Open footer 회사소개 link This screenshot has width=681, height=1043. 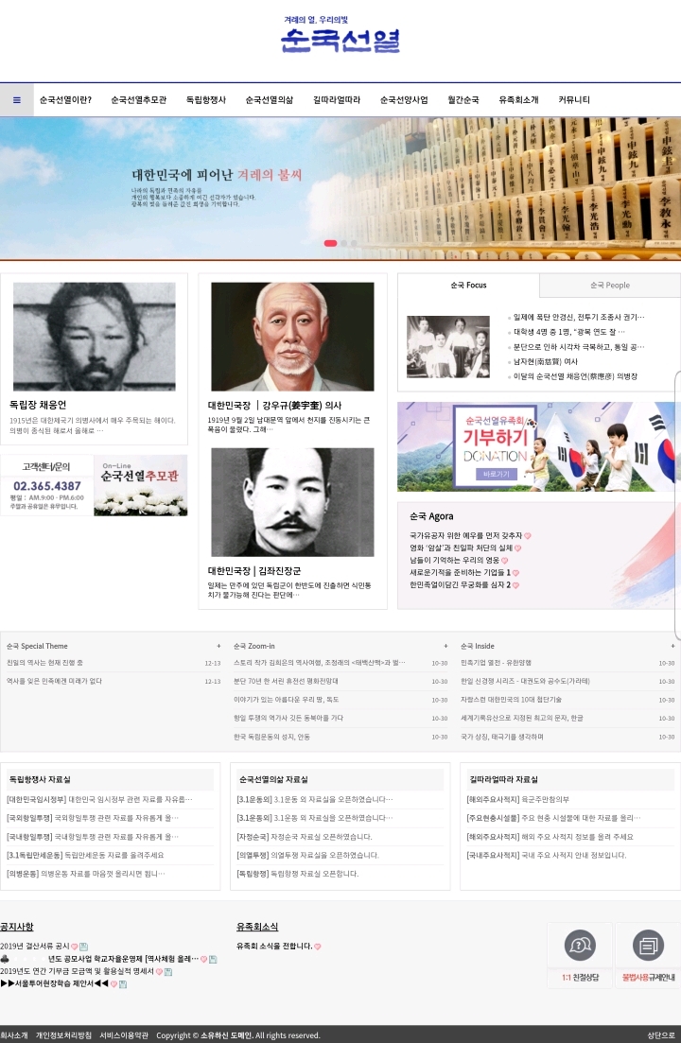point(14,1035)
